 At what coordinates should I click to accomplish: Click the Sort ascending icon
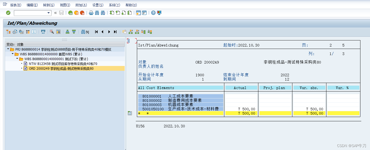[x=68, y=32]
